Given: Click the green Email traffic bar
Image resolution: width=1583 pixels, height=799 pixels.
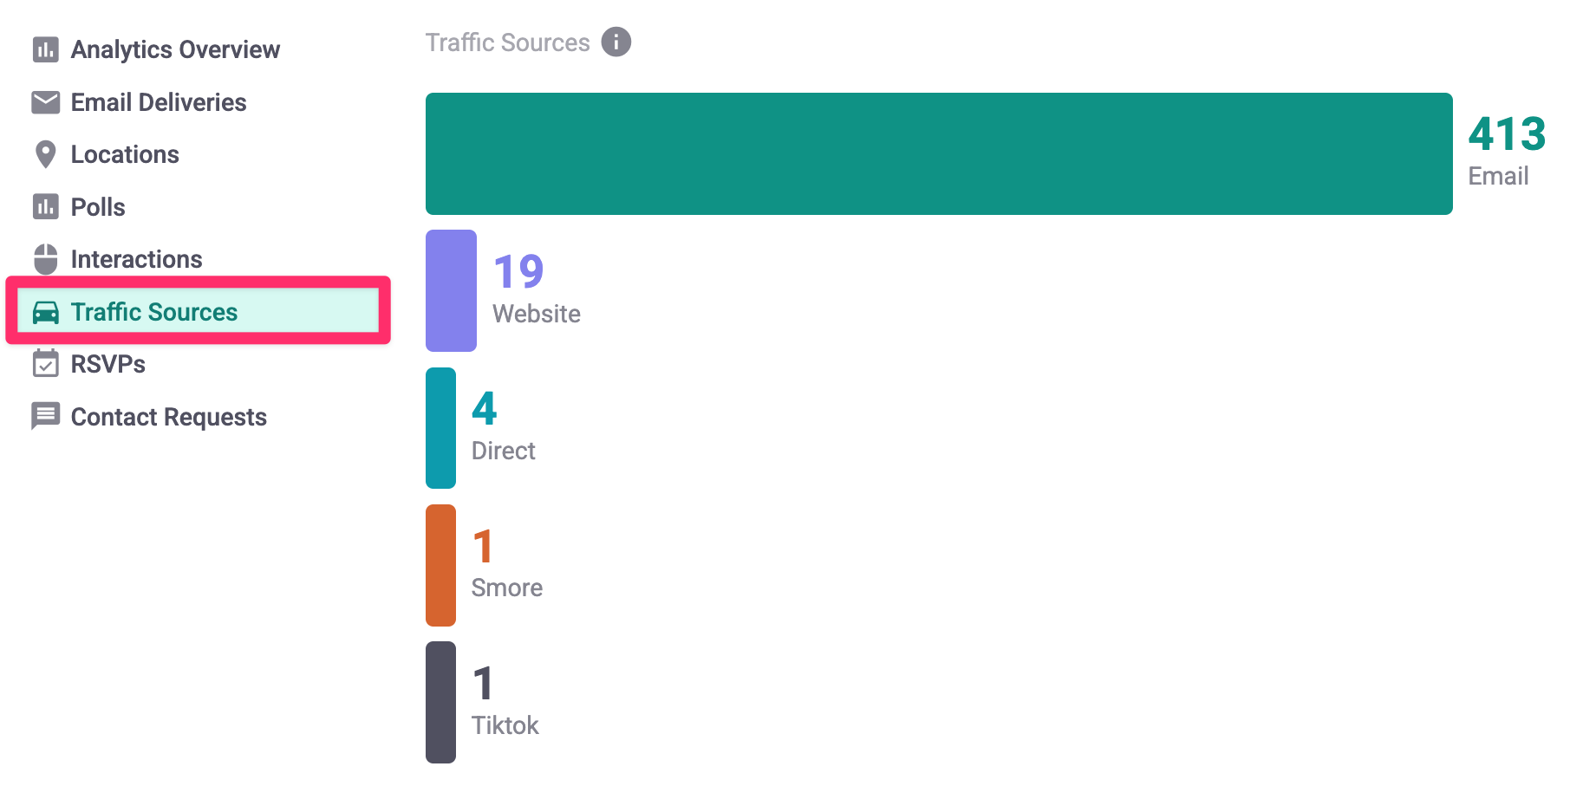Looking at the screenshot, I should (939, 153).
